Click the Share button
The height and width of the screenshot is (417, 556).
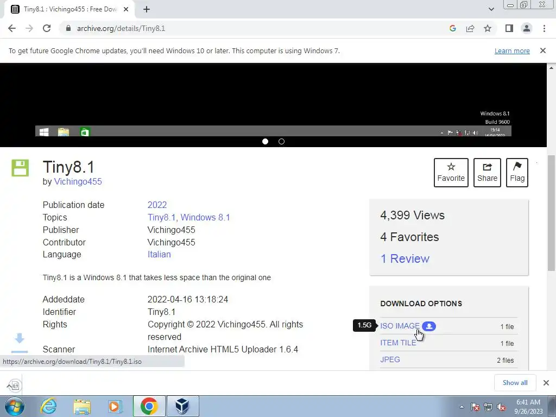coord(487,173)
